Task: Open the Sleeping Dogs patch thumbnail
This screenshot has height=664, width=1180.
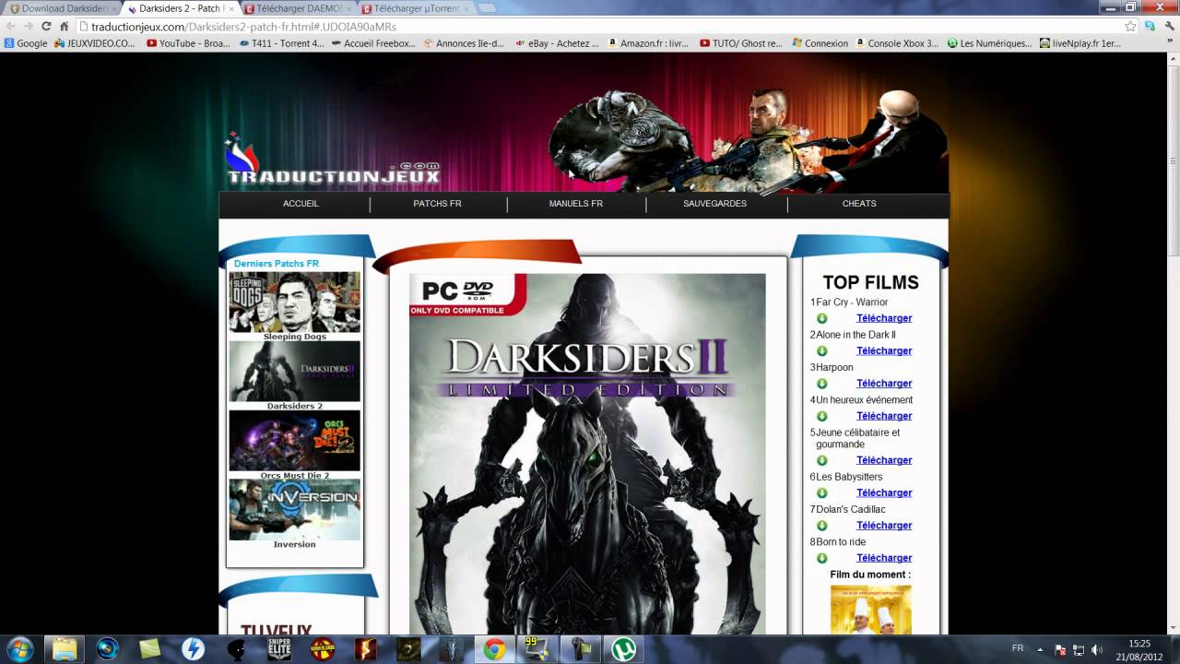Action: 295,302
